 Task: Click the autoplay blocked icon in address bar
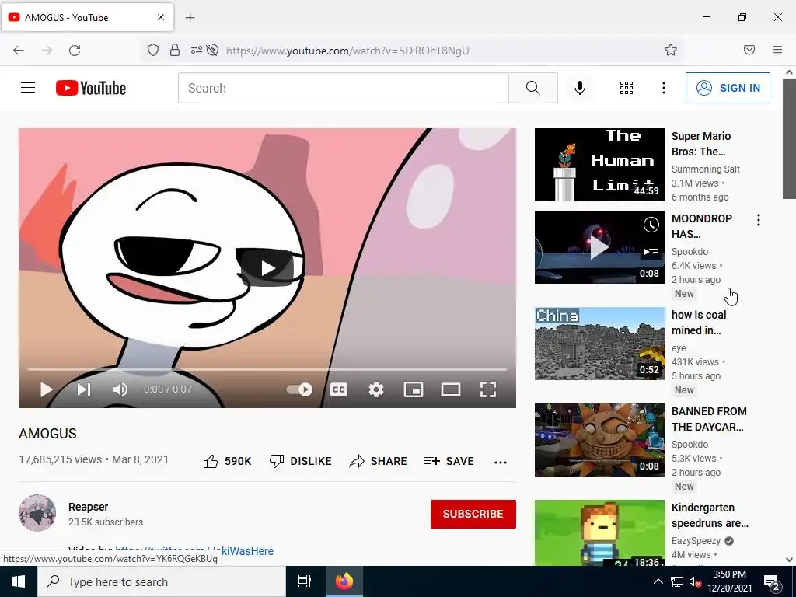click(213, 50)
